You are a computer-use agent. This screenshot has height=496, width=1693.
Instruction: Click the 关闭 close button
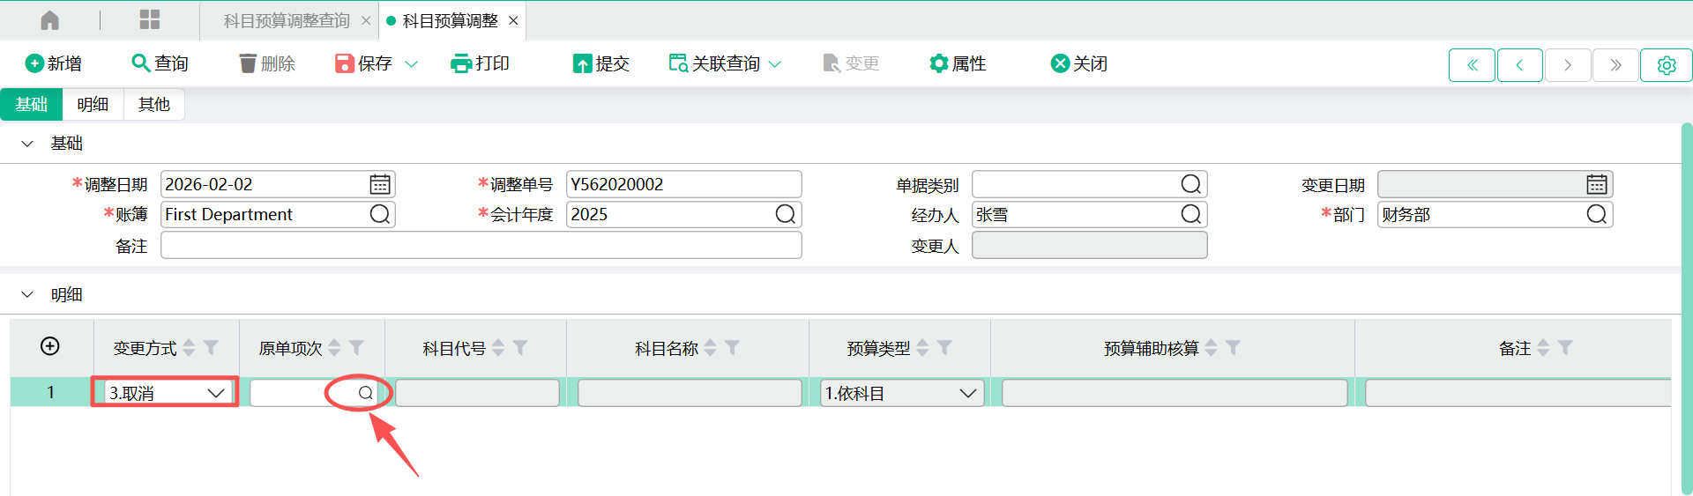coord(1079,63)
